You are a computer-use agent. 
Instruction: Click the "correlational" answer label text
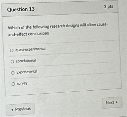tap(26, 61)
